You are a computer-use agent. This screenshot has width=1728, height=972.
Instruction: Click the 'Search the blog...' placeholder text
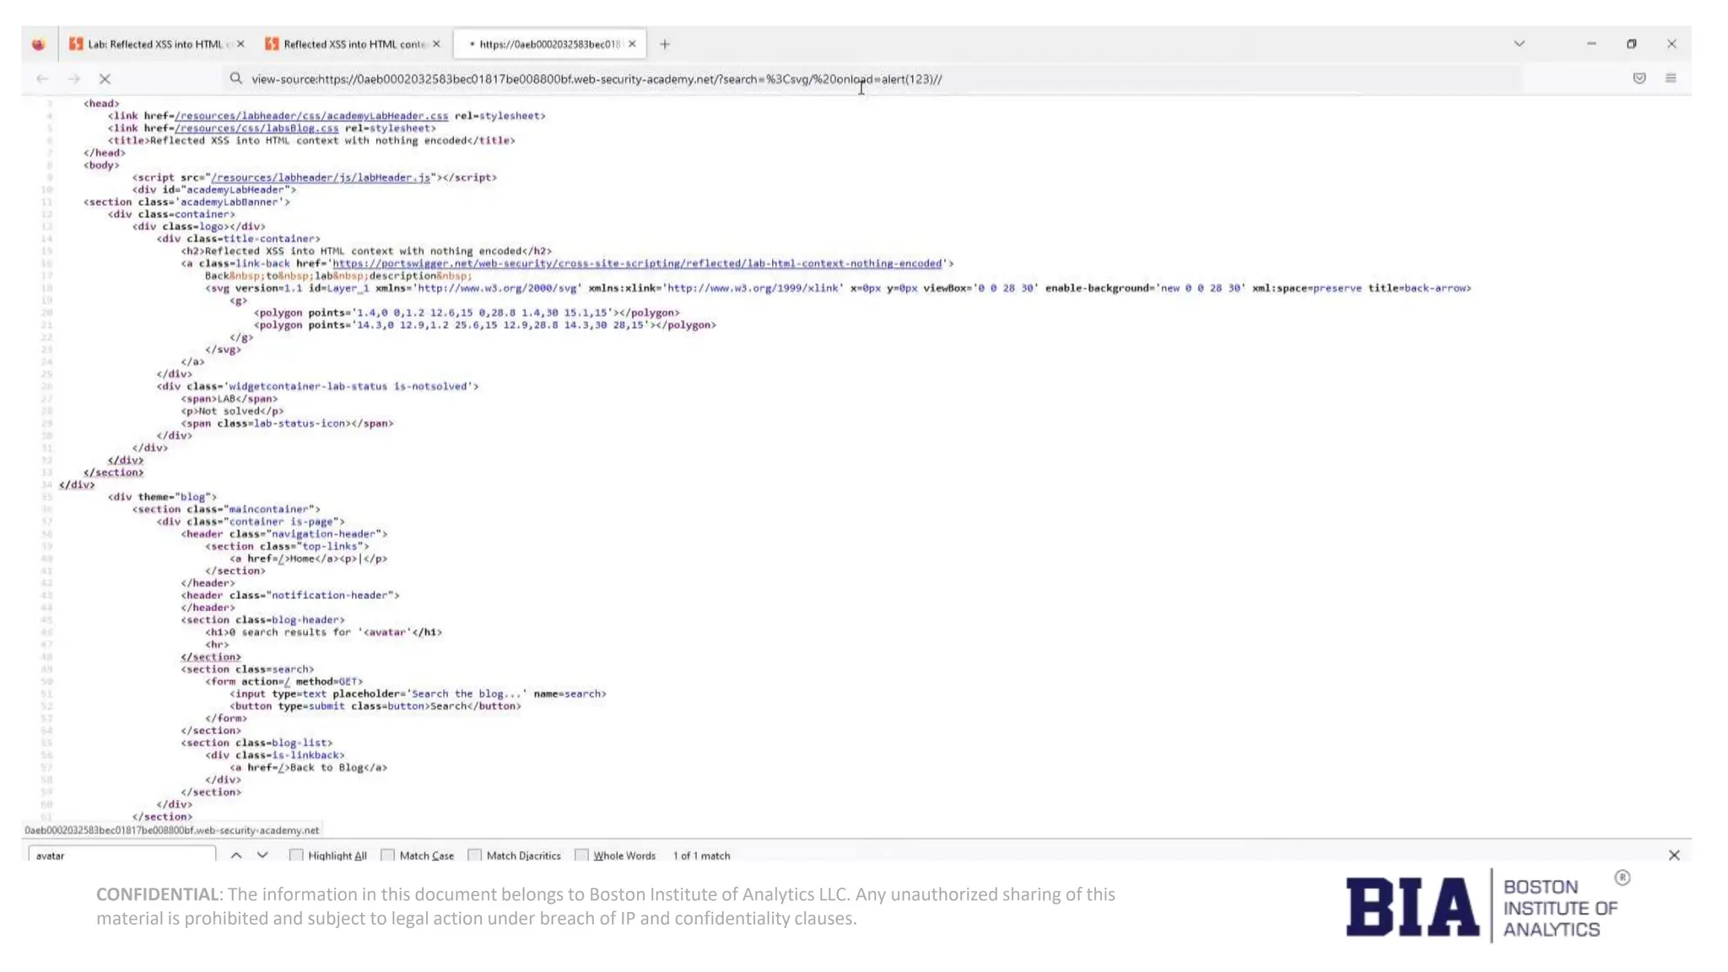pos(467,694)
